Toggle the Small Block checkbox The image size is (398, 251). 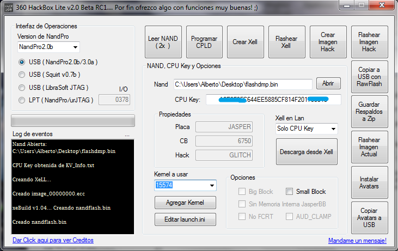click(289, 191)
